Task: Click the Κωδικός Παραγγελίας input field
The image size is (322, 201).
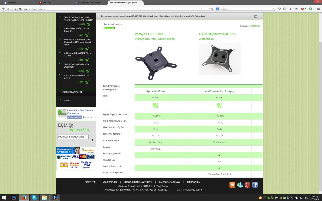Action: pyautogui.click(x=73, y=137)
